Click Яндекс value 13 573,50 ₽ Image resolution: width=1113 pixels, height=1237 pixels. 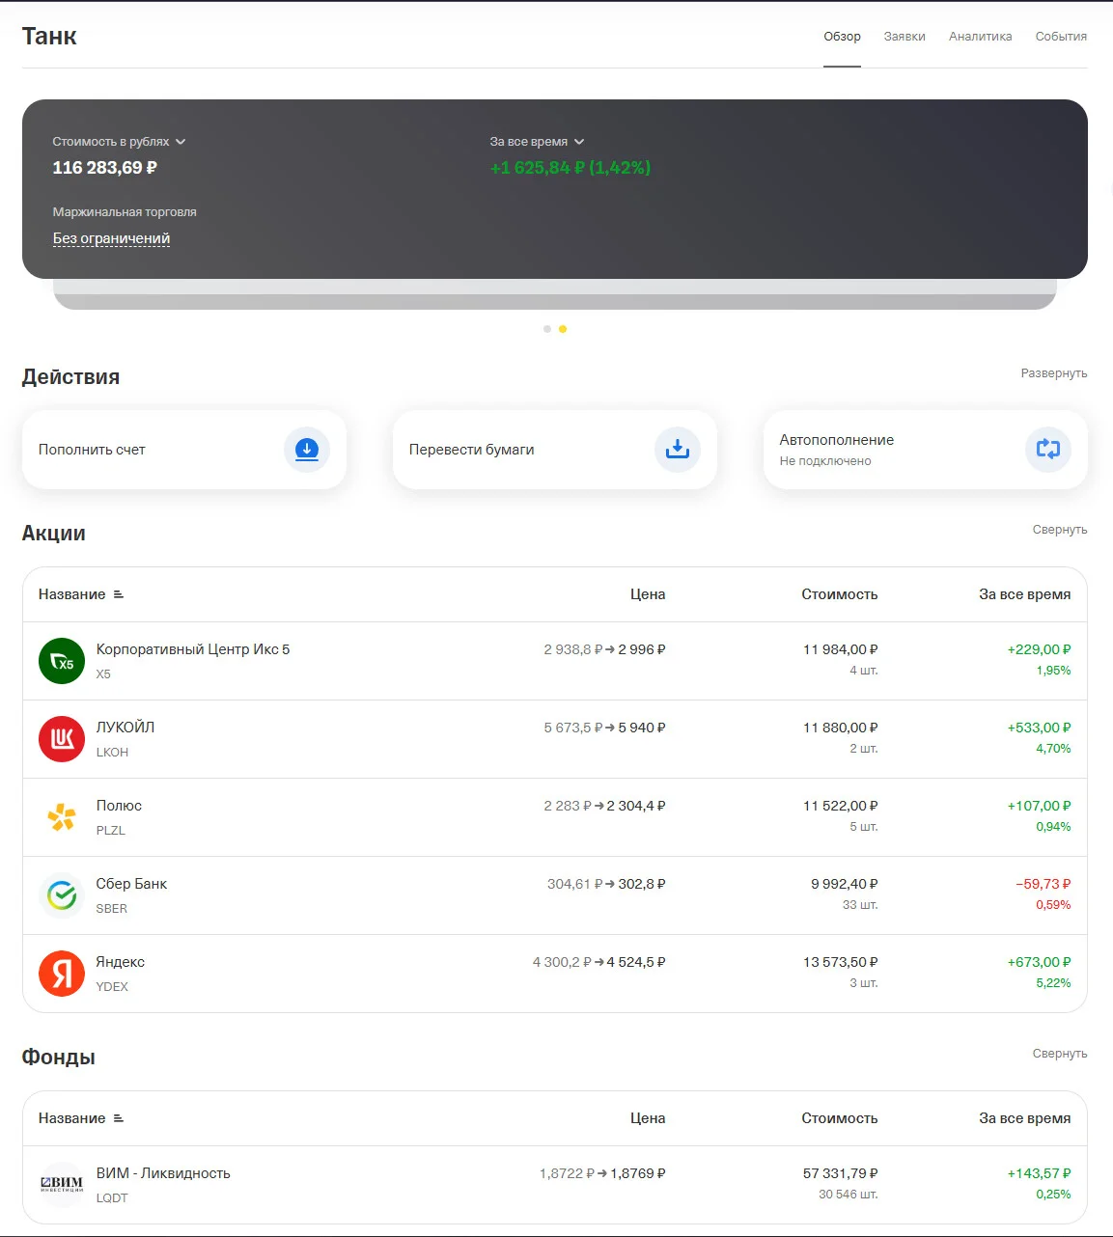[x=841, y=962]
